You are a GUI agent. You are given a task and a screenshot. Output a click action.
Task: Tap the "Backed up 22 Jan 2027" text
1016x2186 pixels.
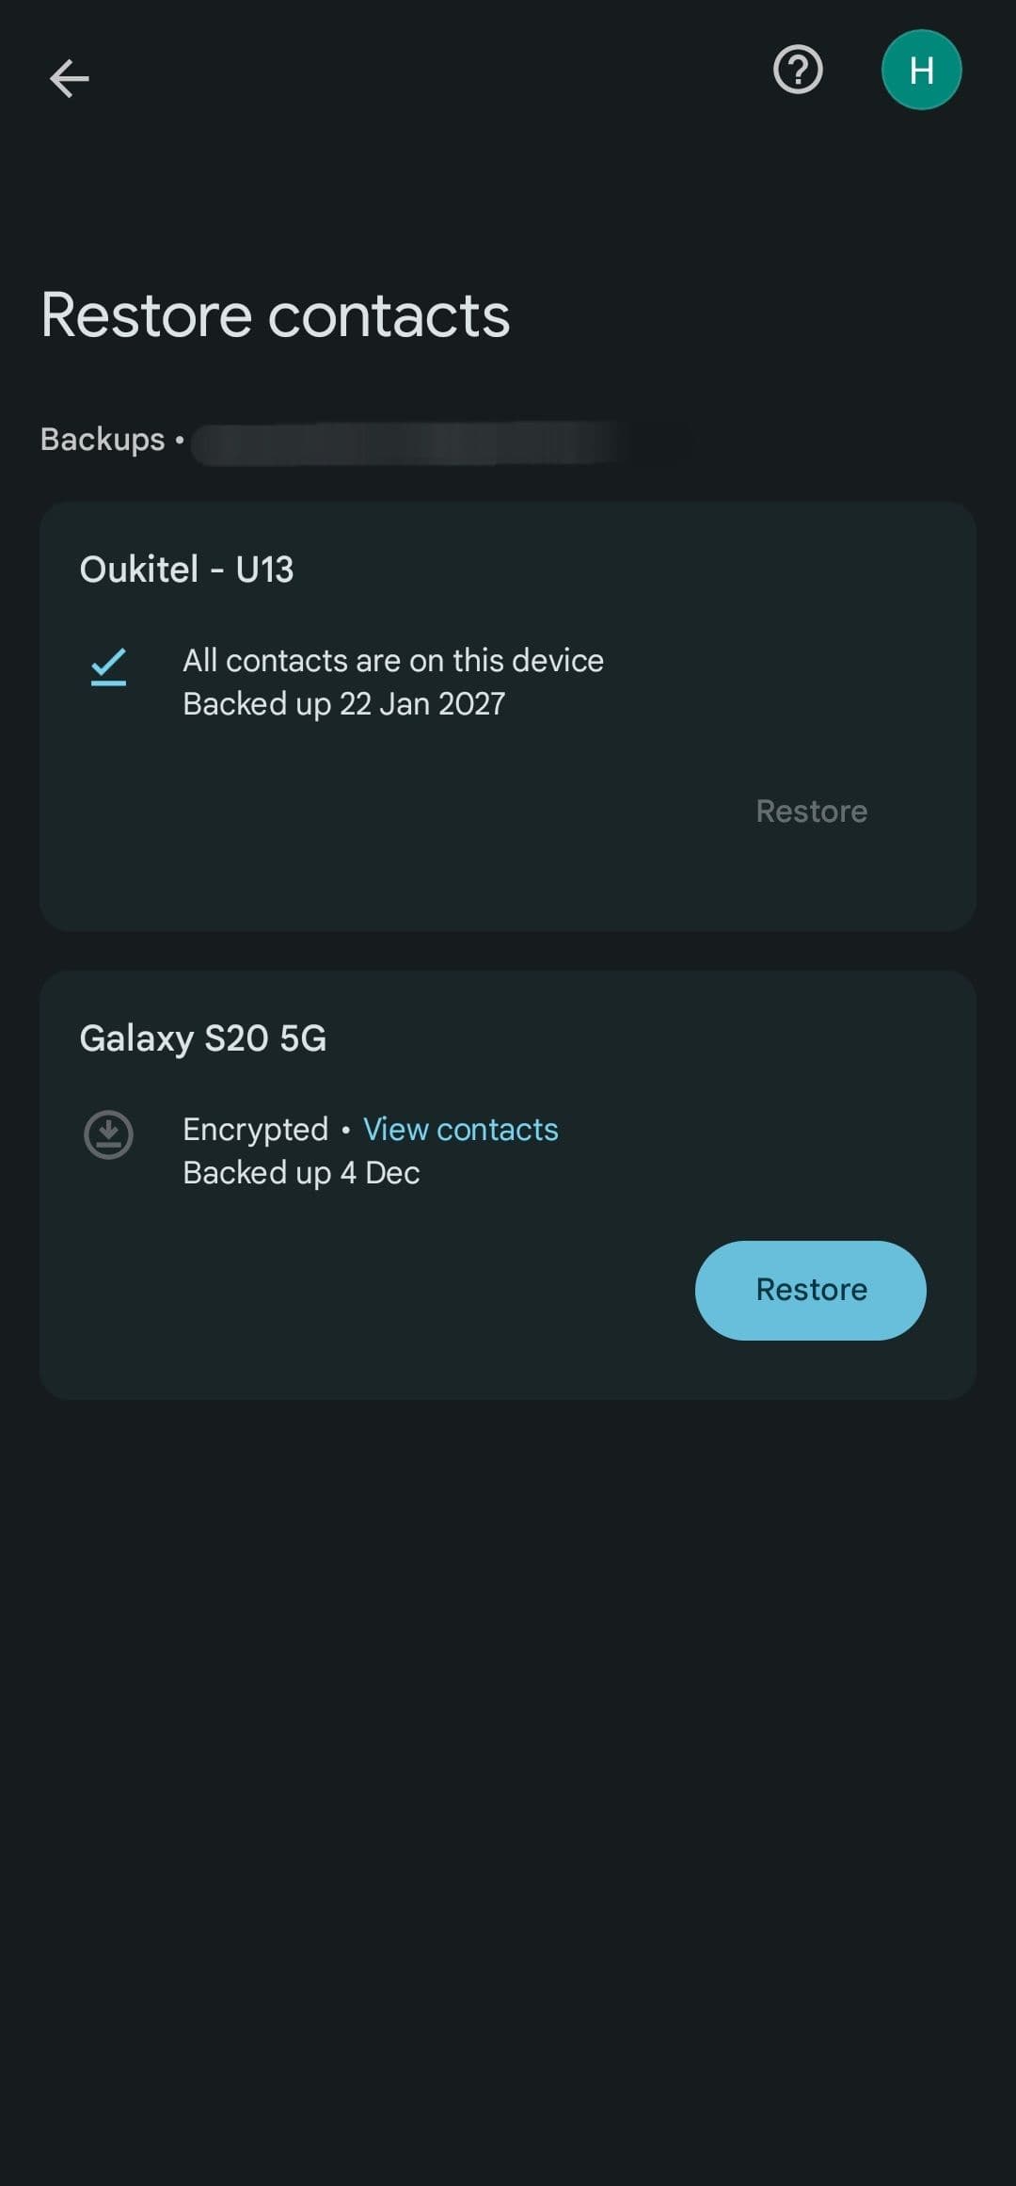[343, 704]
